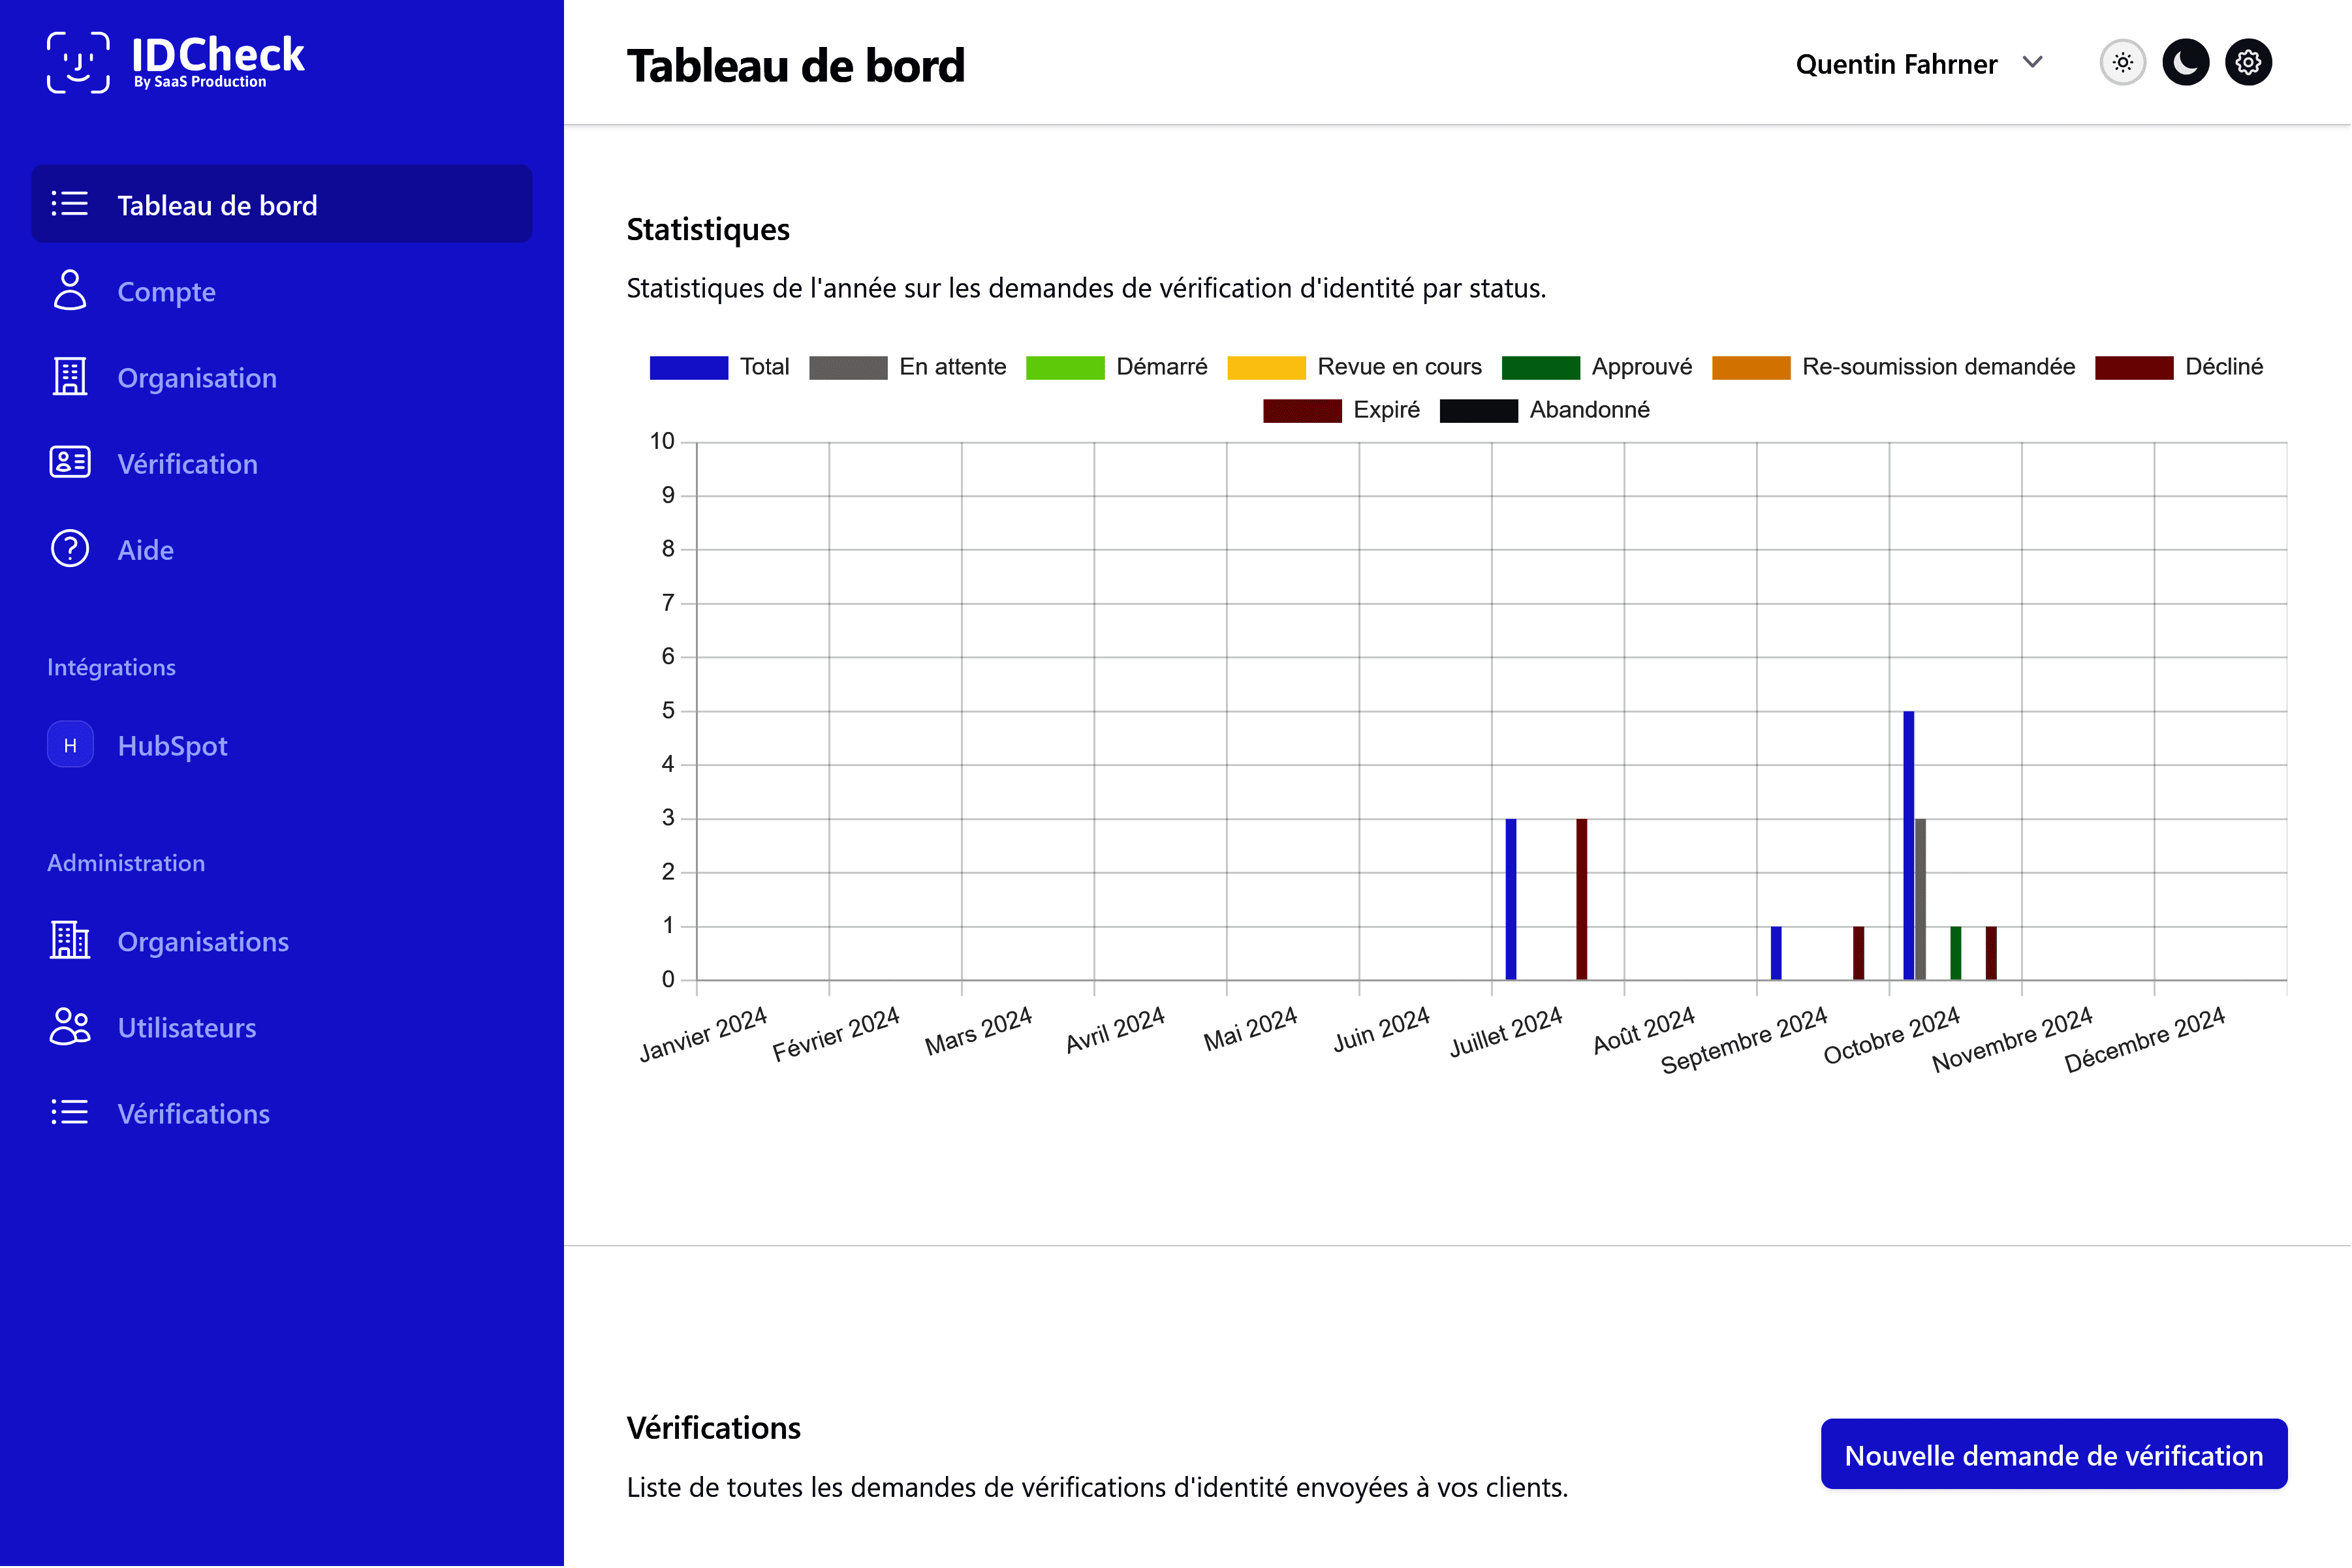Open the Quentin Fahrner account dropdown
Viewport: 2352px width, 1568px height.
pyautogui.click(x=1896, y=64)
